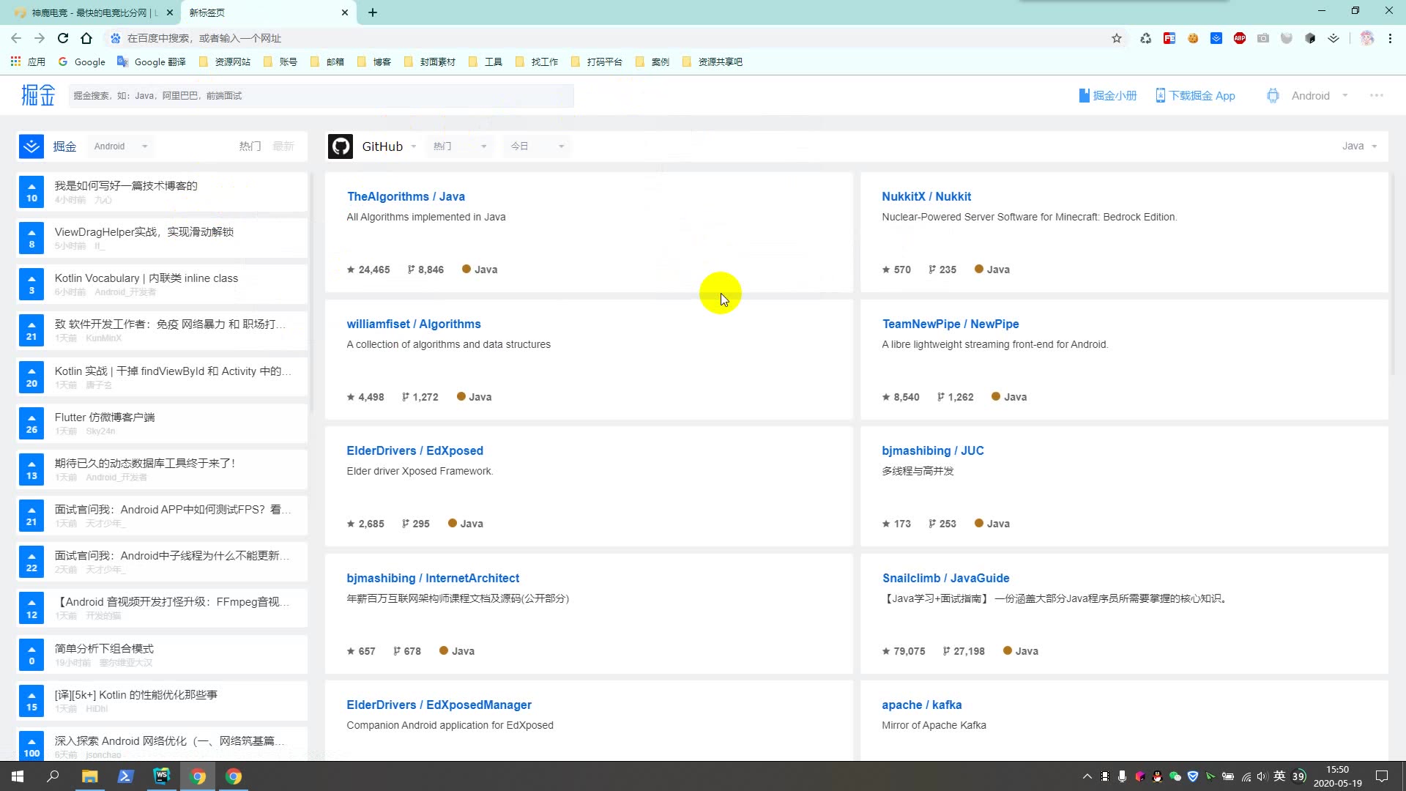The height and width of the screenshot is (791, 1406).
Task: Upvote the 我是如何写好一篇技术博客的 article
Action: (x=31, y=192)
